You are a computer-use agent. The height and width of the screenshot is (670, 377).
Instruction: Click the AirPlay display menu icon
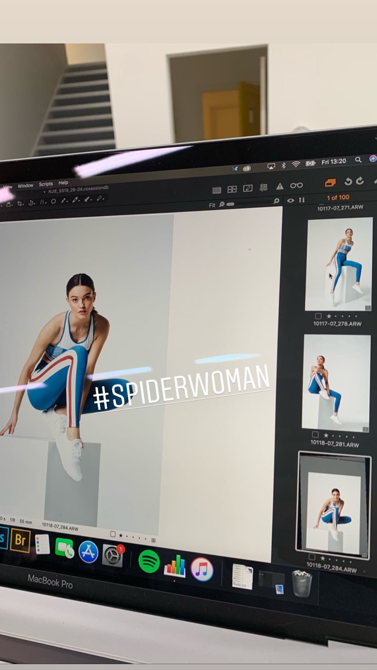coord(271,166)
